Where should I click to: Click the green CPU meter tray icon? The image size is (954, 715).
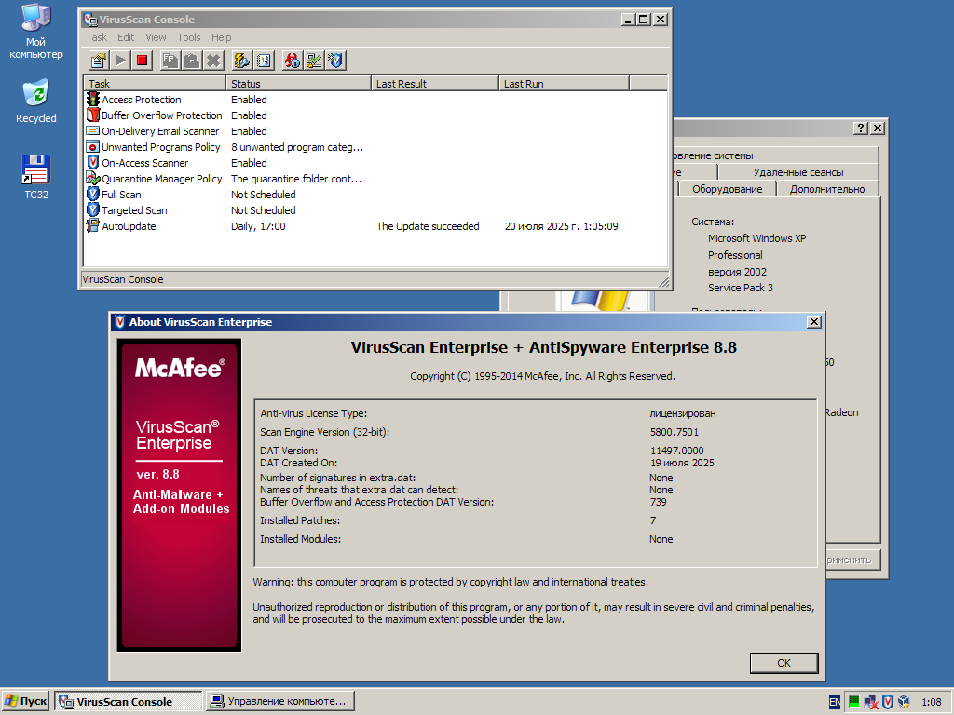[853, 702]
